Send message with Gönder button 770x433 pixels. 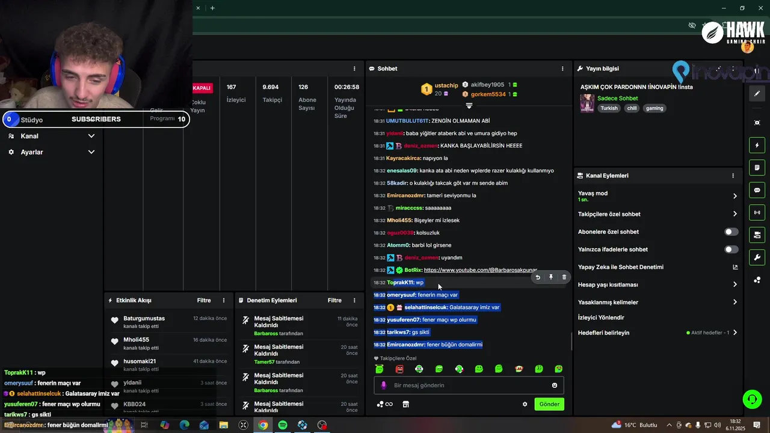[x=549, y=404]
